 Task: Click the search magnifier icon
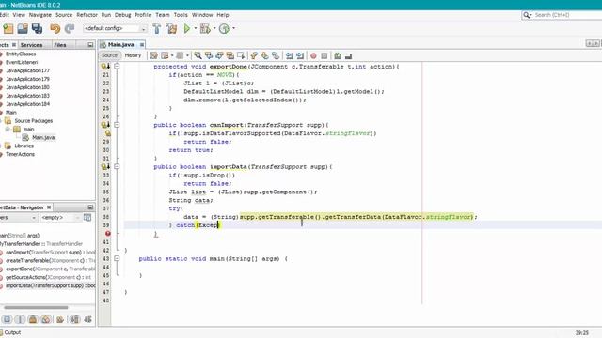[x=527, y=15]
